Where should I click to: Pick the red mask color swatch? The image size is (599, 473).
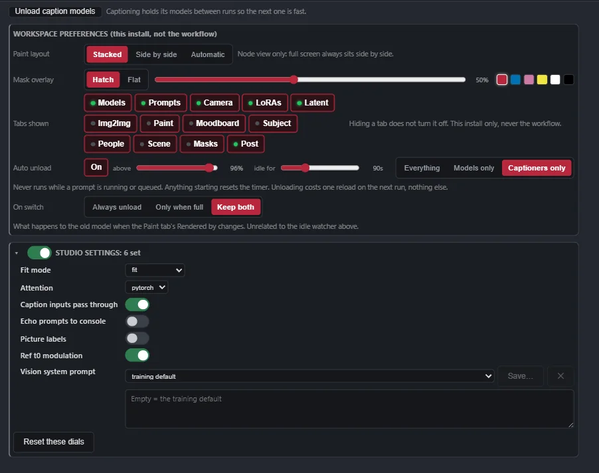pyautogui.click(x=501, y=80)
